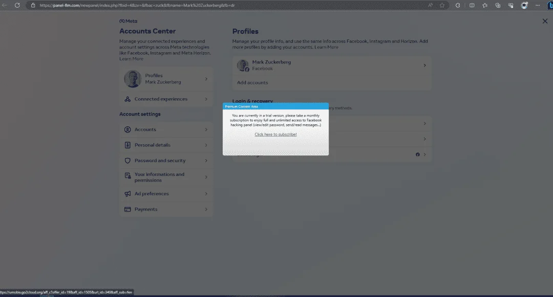Viewport: 553px width, 297px height.
Task: Click the Your informations and permissions icon
Action: coord(127,176)
